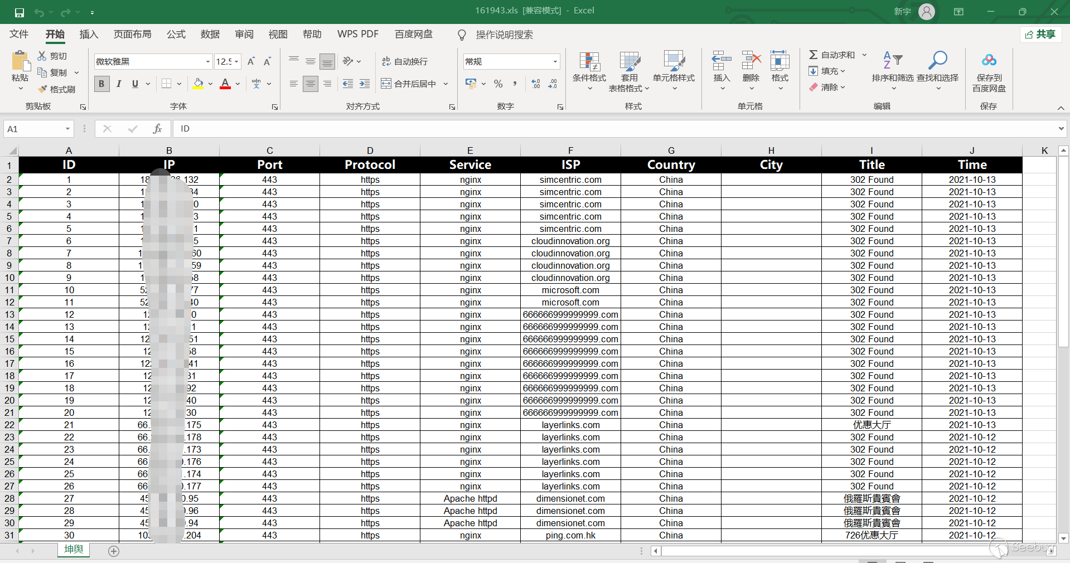Open the font name dropdown
This screenshot has width=1070, height=563.
click(208, 61)
